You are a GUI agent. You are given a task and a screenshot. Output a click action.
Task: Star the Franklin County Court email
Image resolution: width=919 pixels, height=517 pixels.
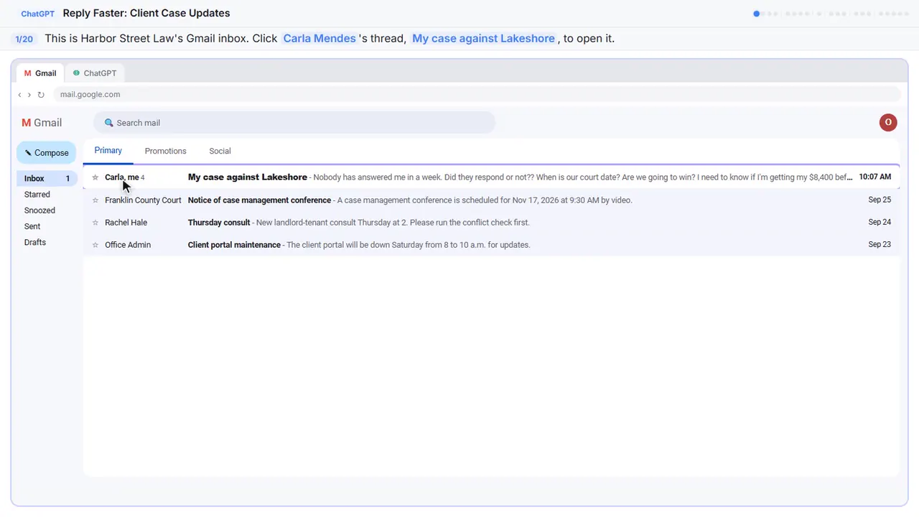[x=95, y=200]
